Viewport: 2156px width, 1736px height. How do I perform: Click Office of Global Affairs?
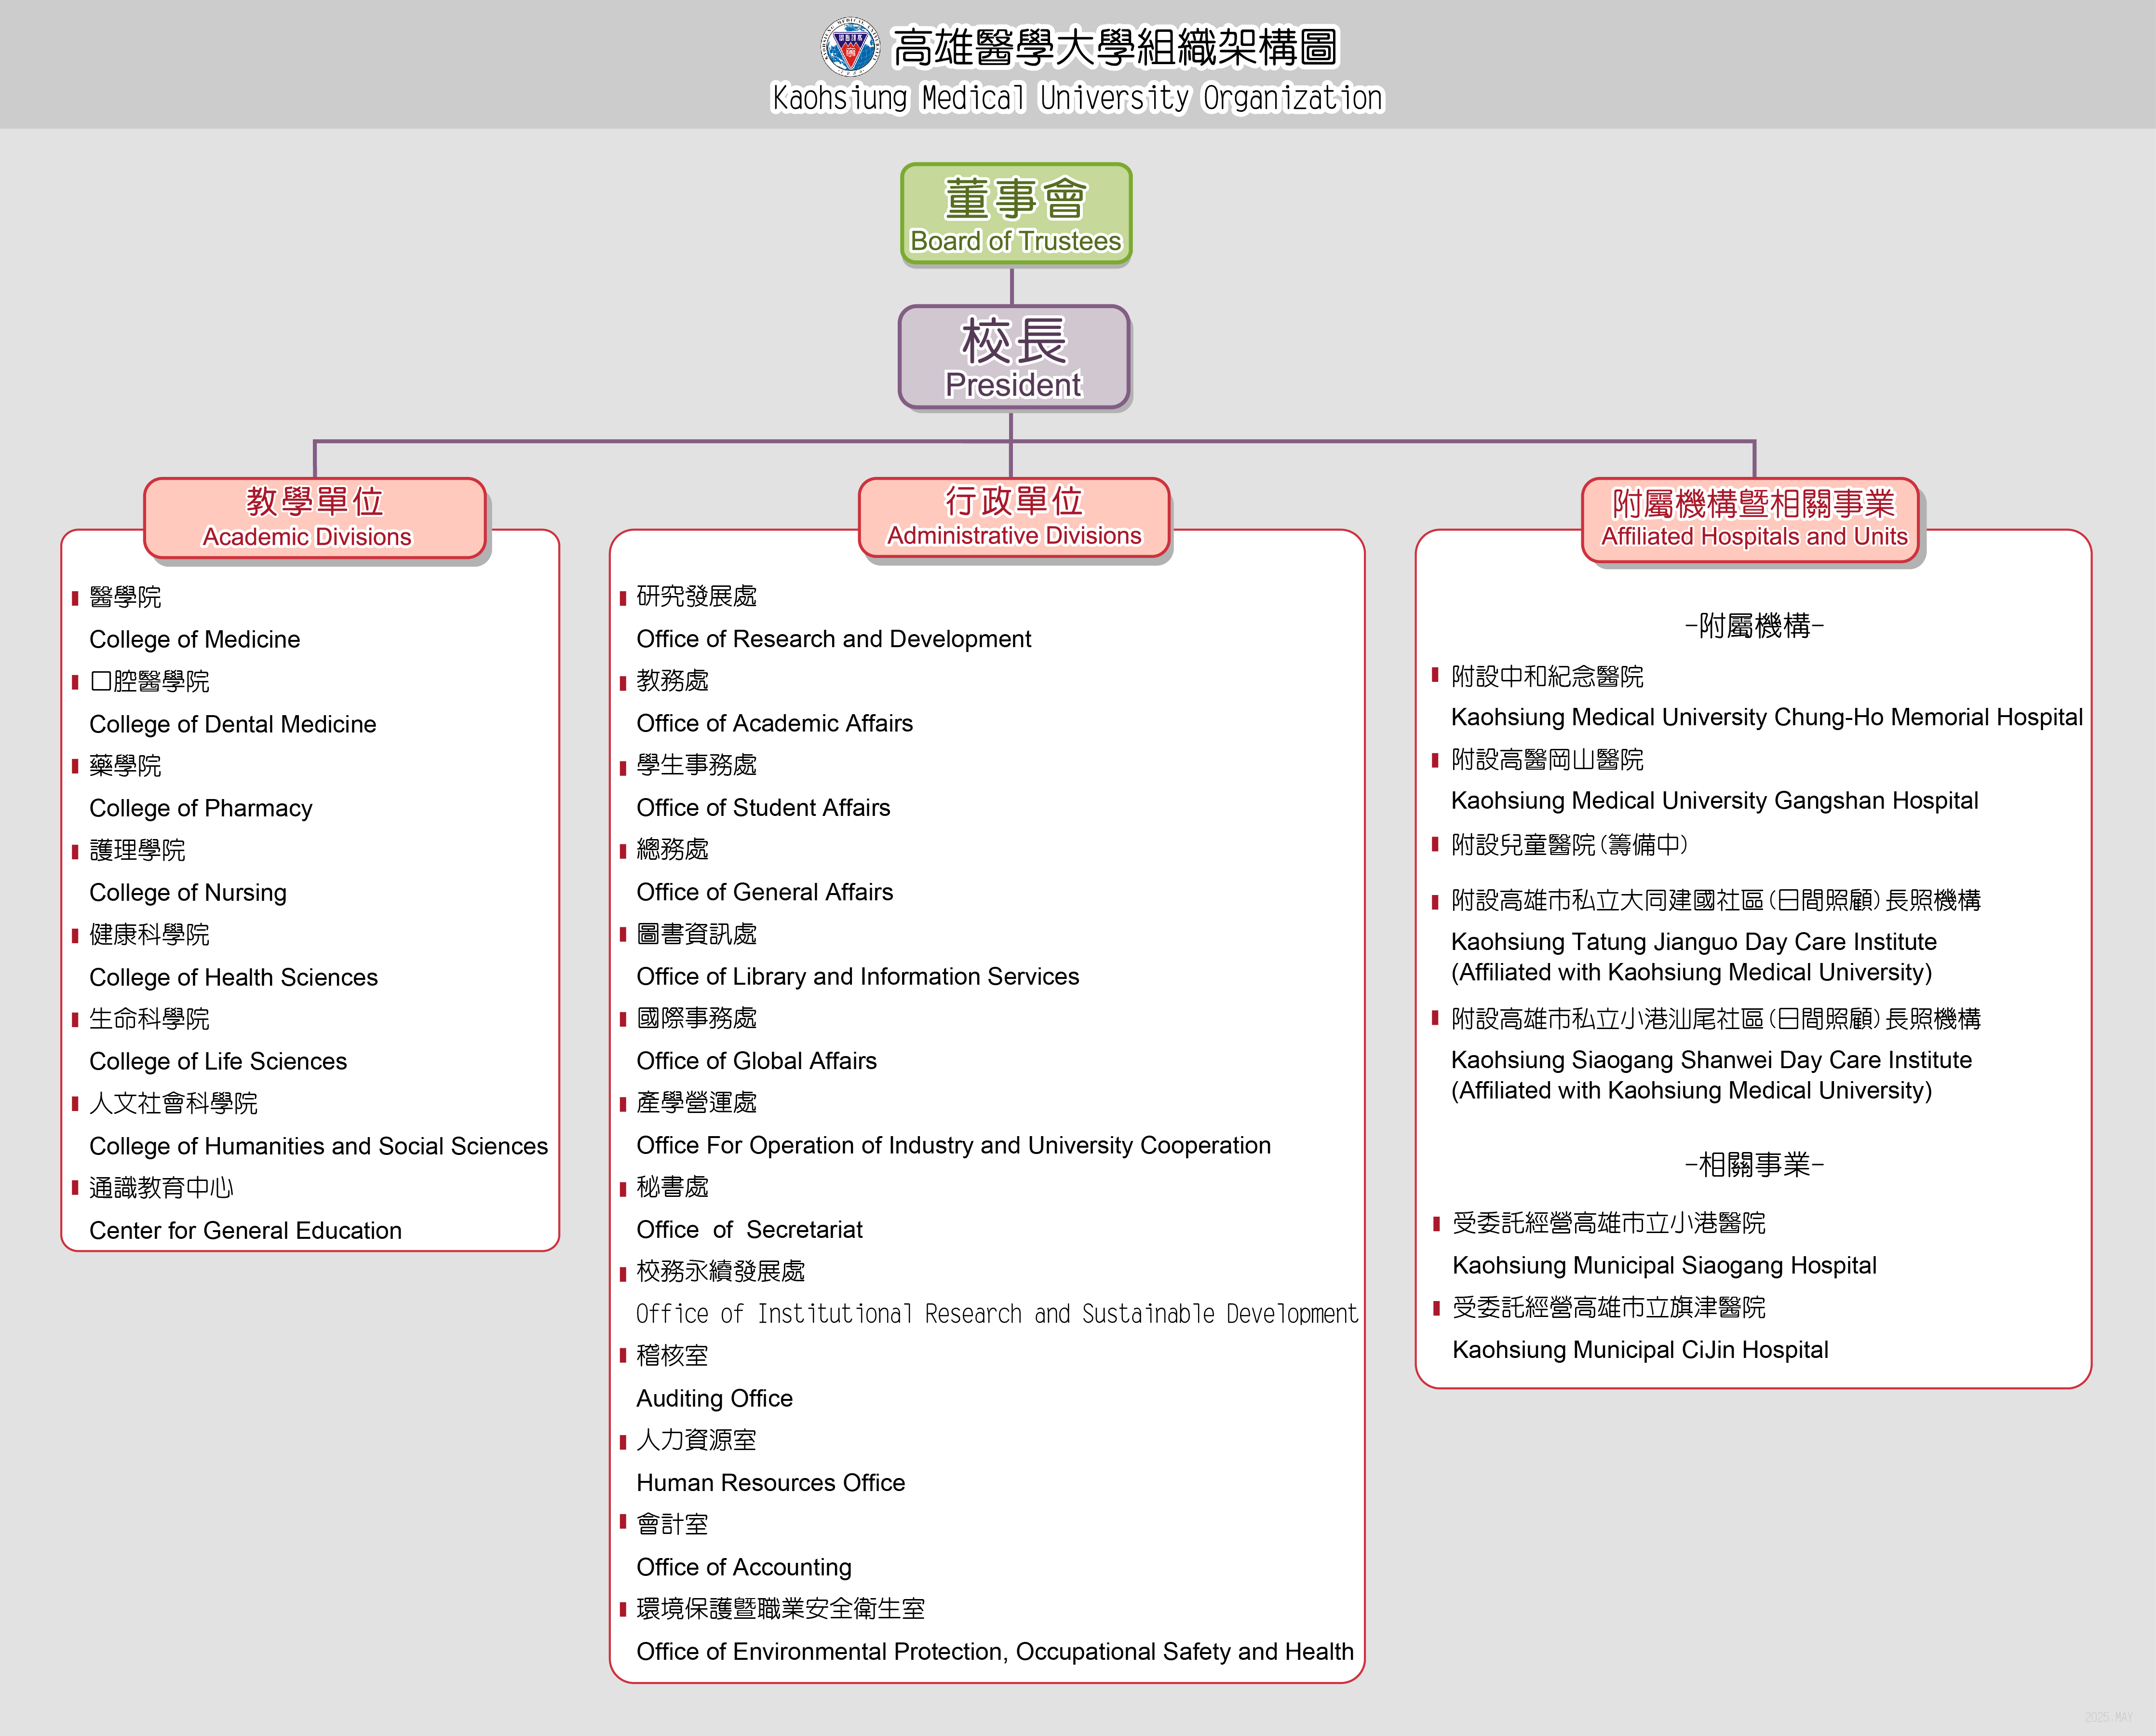[x=756, y=1061]
